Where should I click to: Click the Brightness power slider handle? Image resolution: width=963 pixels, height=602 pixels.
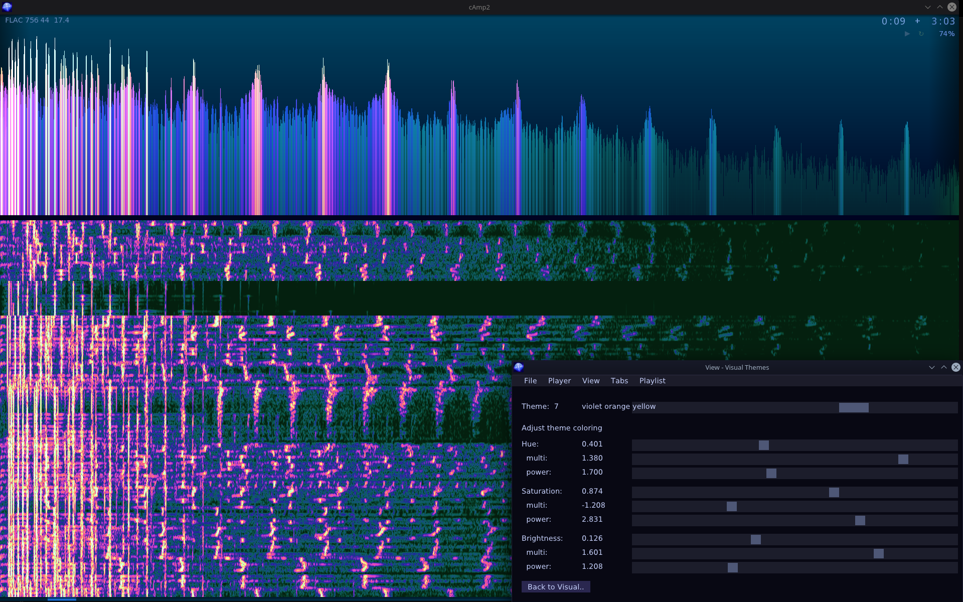tap(733, 567)
